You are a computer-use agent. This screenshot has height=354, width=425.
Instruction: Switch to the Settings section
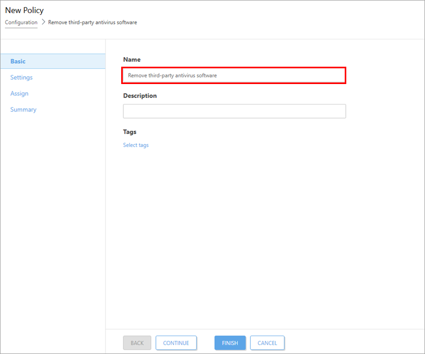point(22,77)
